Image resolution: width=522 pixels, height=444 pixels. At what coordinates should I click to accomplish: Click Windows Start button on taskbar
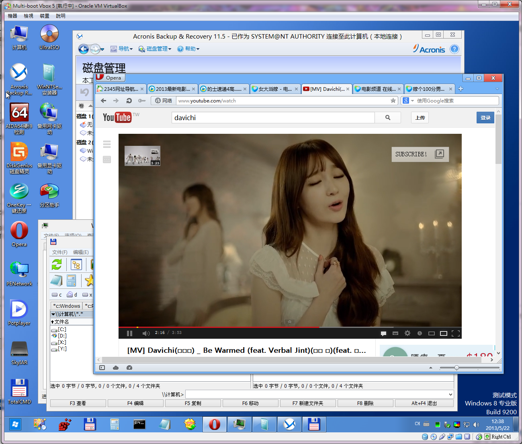(x=15, y=424)
